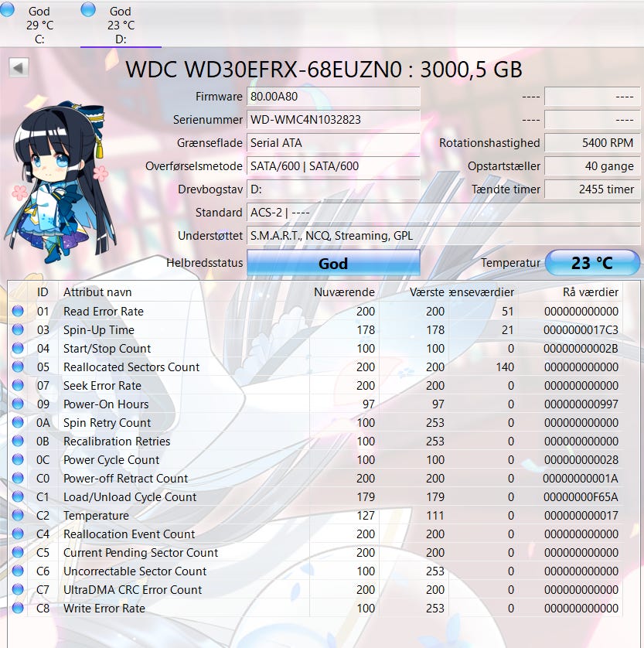Click status orb for Start/Stop Count
This screenshot has height=648, width=644.
[18, 348]
